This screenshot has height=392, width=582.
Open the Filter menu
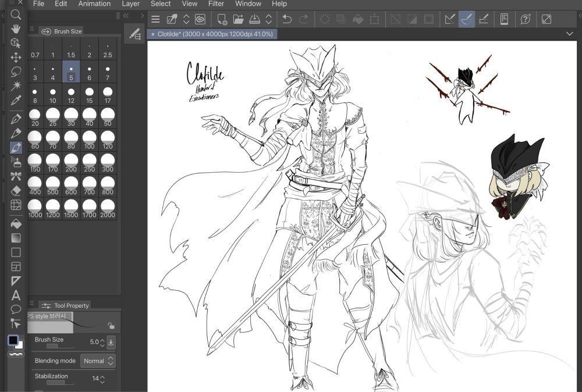point(216,3)
